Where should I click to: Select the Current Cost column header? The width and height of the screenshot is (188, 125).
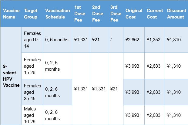155,14
